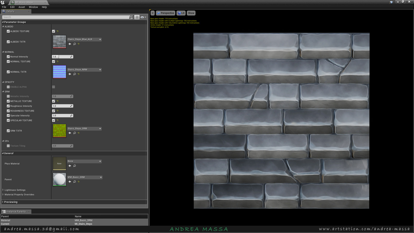
Task: Uncheck ROUGHNESS TEXTURE value checkbox
Action: tap(54, 111)
